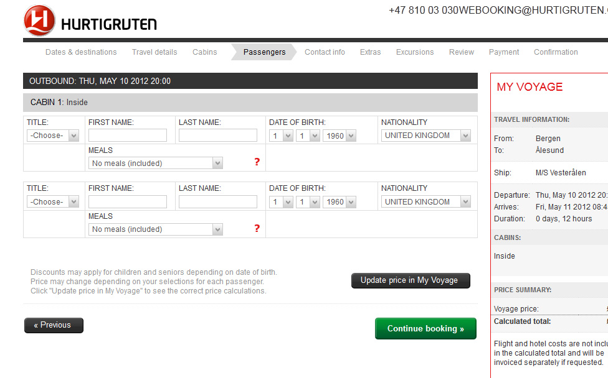
Task: Select the Passengers step tab
Action: coord(265,52)
